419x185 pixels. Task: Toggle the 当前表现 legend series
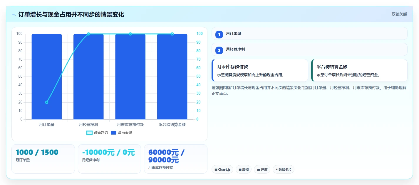tap(121, 133)
